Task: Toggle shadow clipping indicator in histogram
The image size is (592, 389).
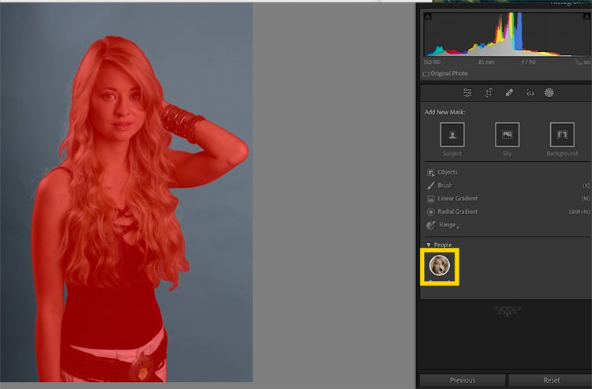Action: click(x=427, y=17)
